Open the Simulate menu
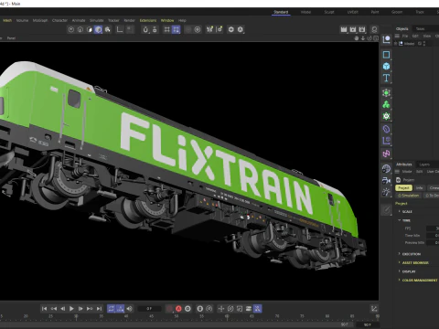This screenshot has width=439, height=329. click(x=97, y=20)
